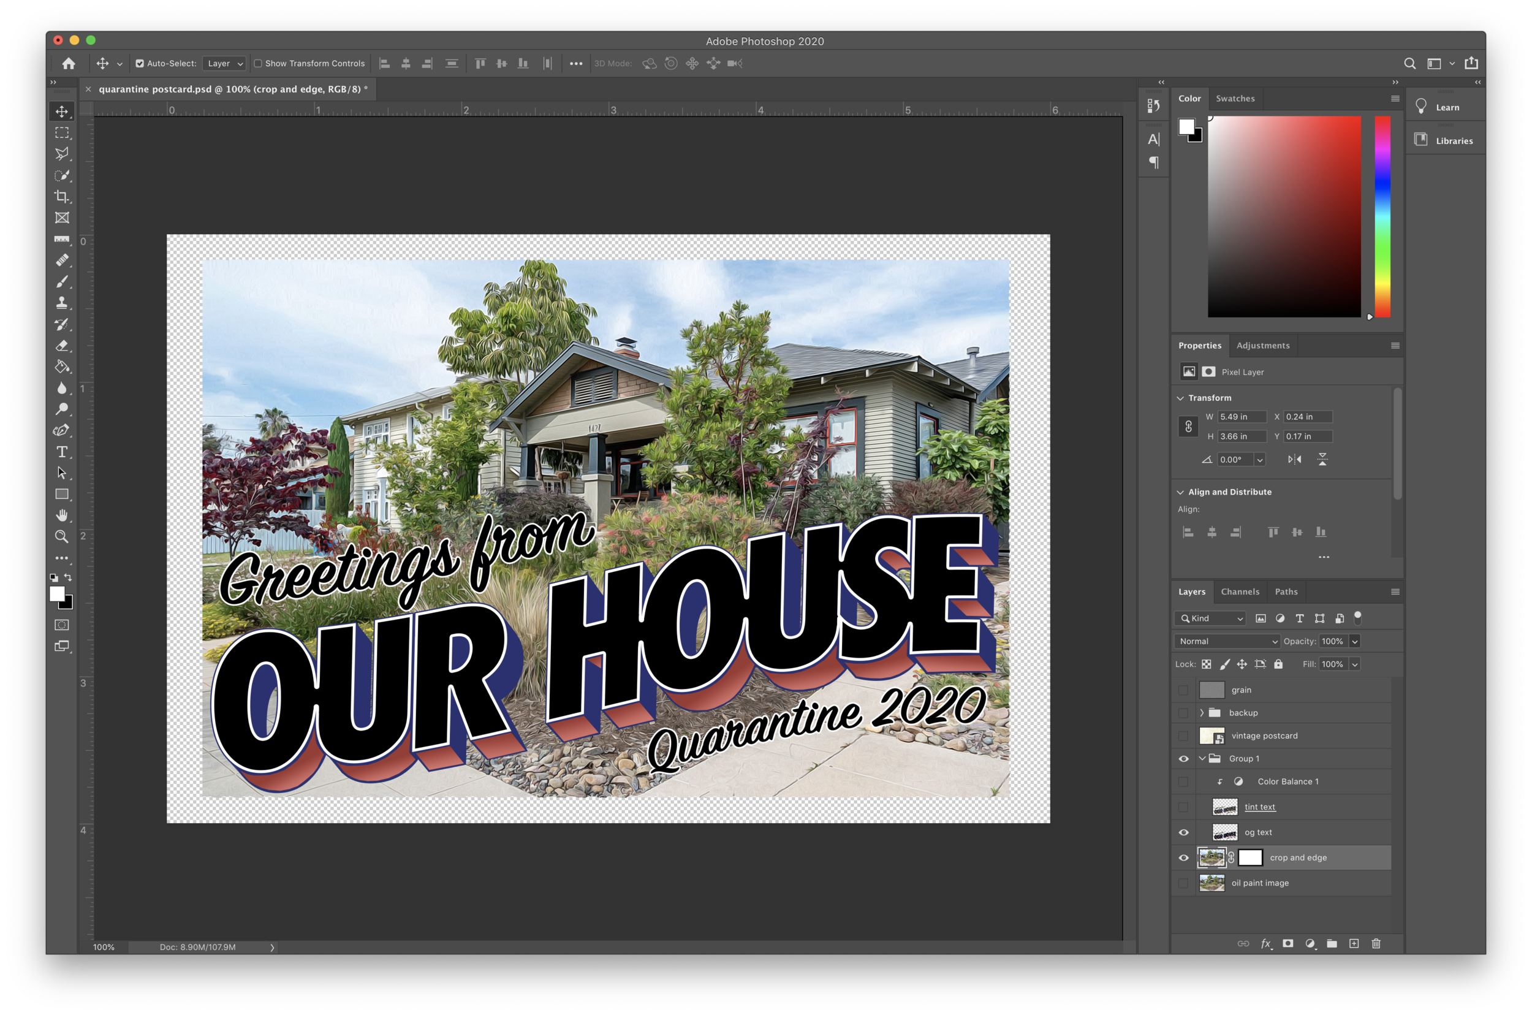The height and width of the screenshot is (1015, 1532).
Task: Click the delete layer trash icon
Action: 1376,943
